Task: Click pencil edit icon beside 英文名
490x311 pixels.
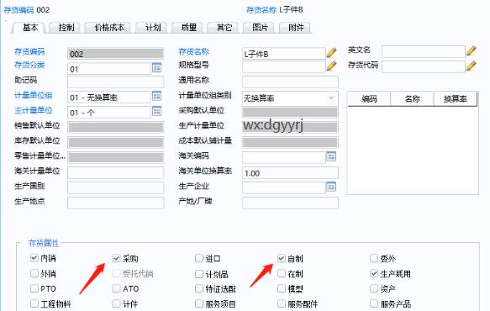Action: point(472,51)
